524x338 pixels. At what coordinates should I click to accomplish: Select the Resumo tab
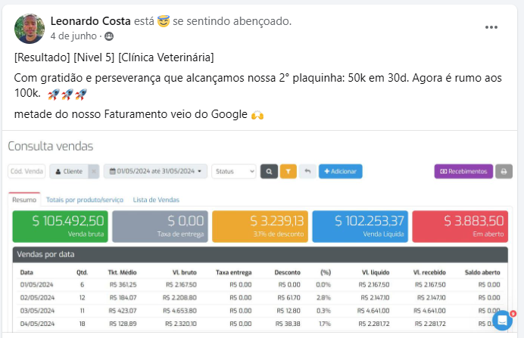click(x=24, y=200)
